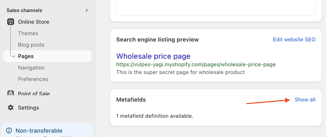
Task: Click the Settings gear icon
Action: pyautogui.click(x=11, y=108)
